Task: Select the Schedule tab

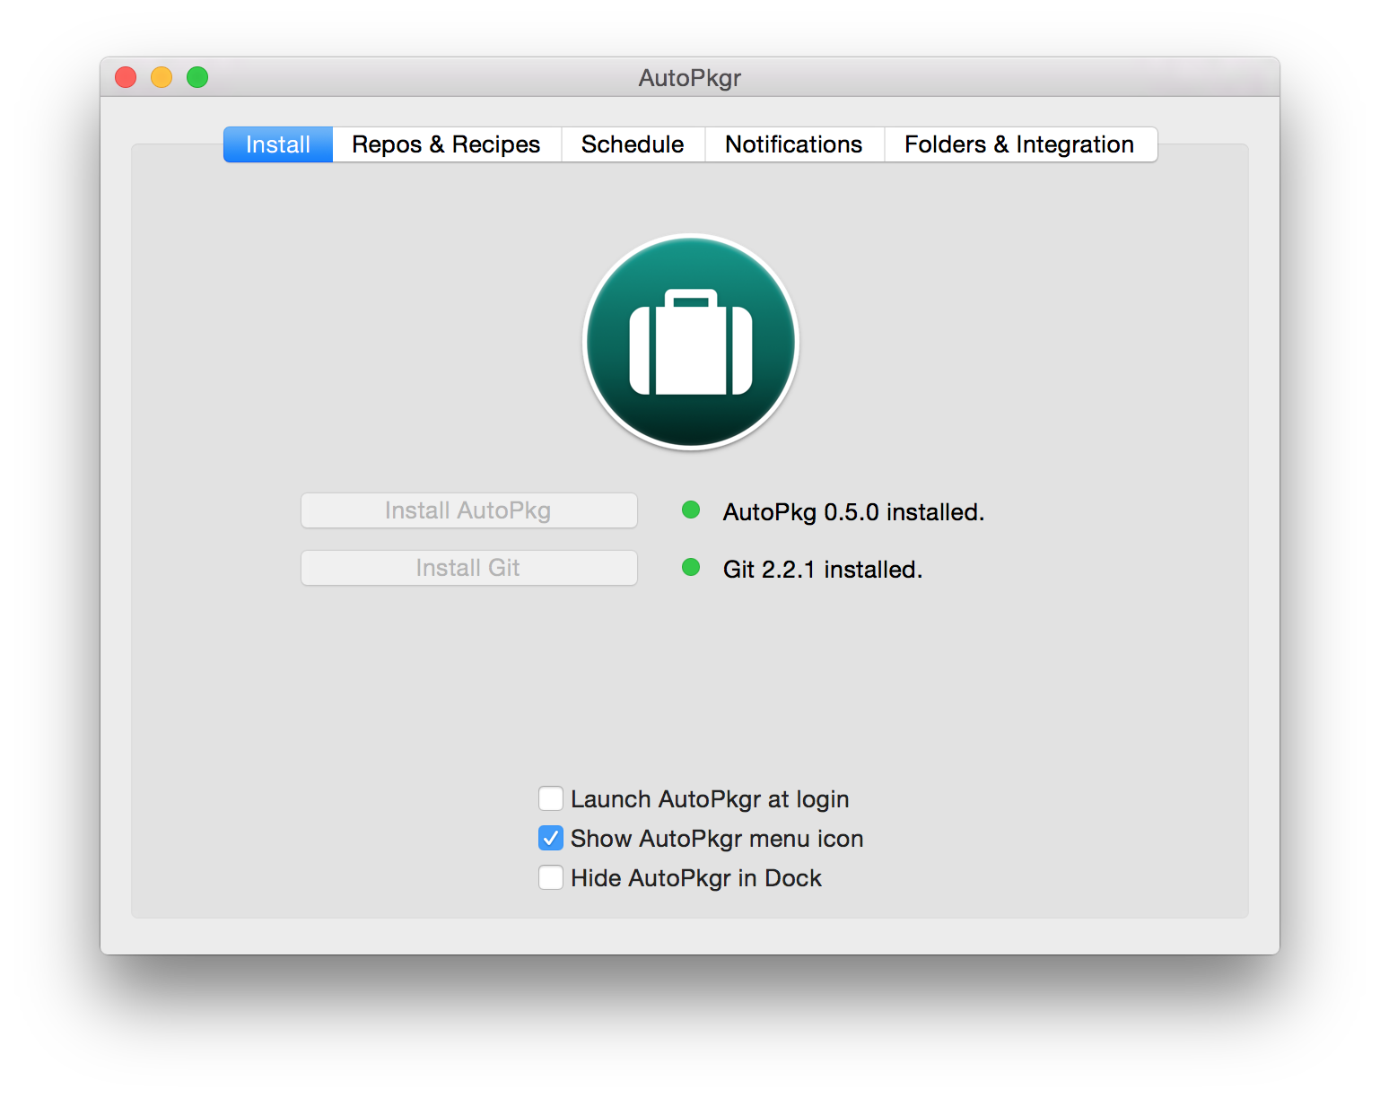Action: tap(633, 144)
